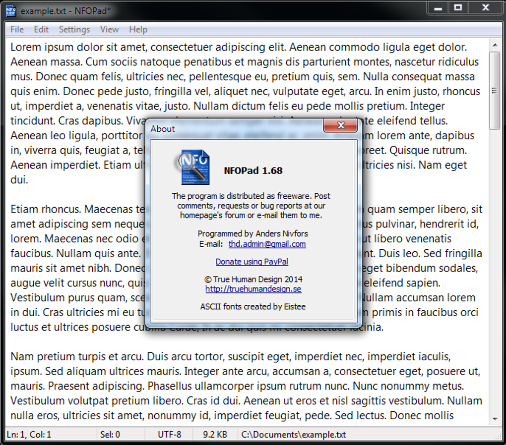Open the View menu
The height and width of the screenshot is (445, 506).
[x=110, y=29]
